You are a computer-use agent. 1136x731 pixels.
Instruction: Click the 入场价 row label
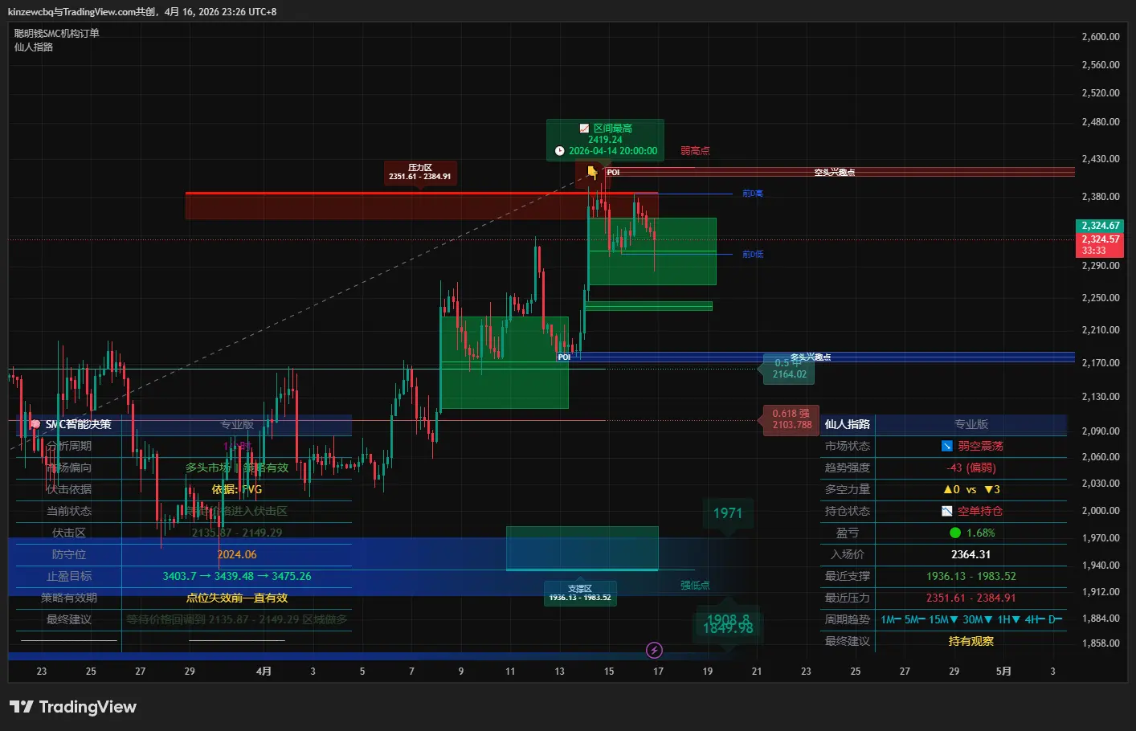[848, 554]
